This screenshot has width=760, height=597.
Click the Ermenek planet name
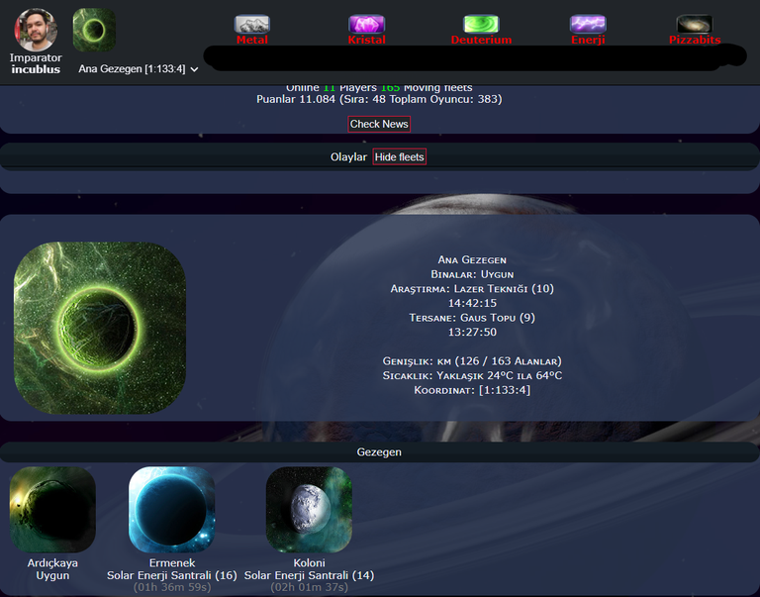(171, 563)
